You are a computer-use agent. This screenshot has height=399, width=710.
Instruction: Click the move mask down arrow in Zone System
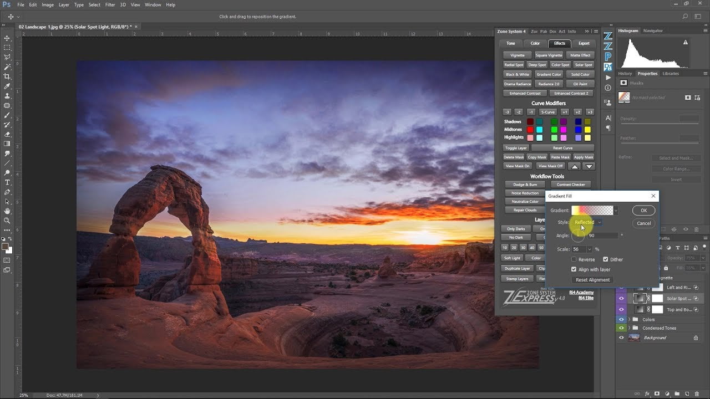click(589, 166)
